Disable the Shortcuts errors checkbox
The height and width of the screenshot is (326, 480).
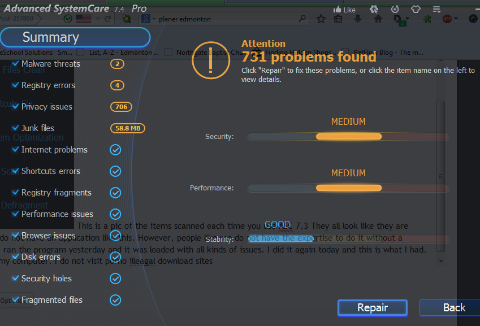tap(15, 171)
